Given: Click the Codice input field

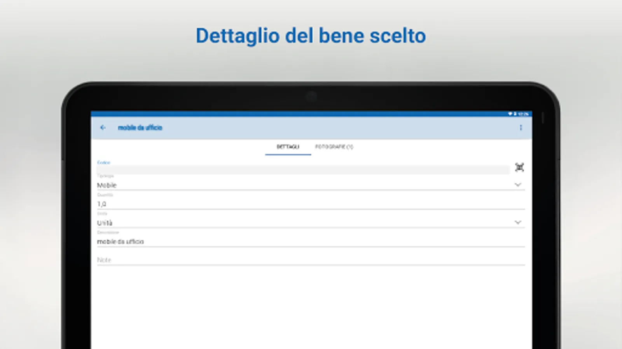Looking at the screenshot, I should point(303,170).
